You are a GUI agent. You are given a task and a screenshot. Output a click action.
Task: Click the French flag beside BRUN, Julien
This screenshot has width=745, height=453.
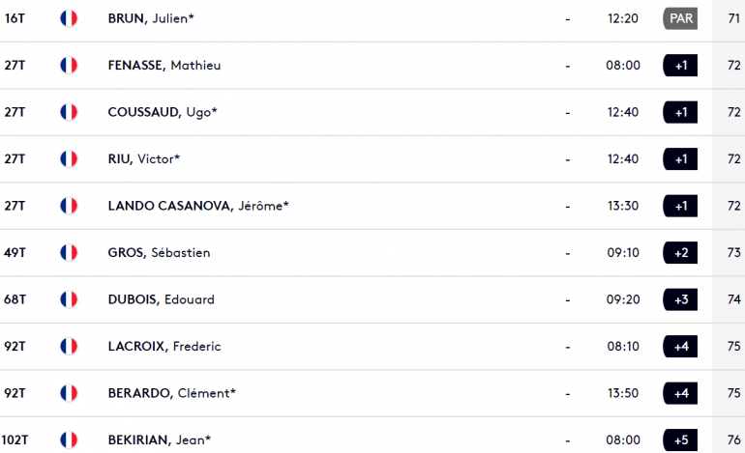pos(69,18)
